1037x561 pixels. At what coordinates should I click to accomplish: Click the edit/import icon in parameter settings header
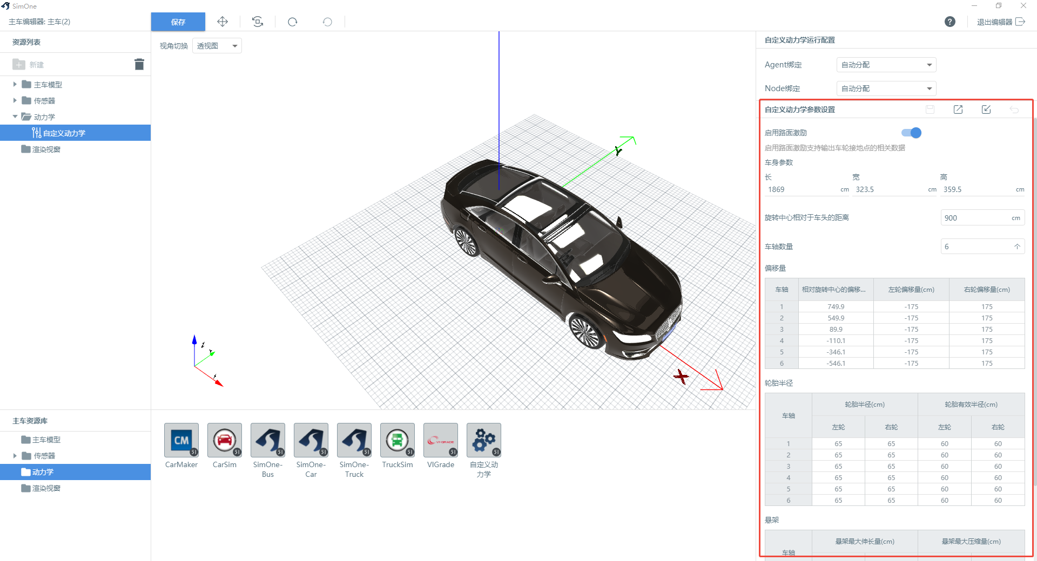986,110
